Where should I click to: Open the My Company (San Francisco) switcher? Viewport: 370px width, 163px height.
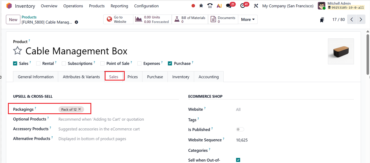(x=288, y=6)
